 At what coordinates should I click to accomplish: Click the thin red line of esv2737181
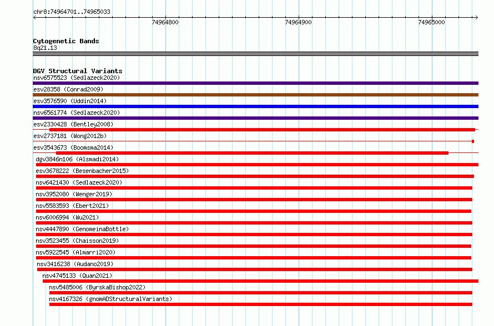click(252, 141)
